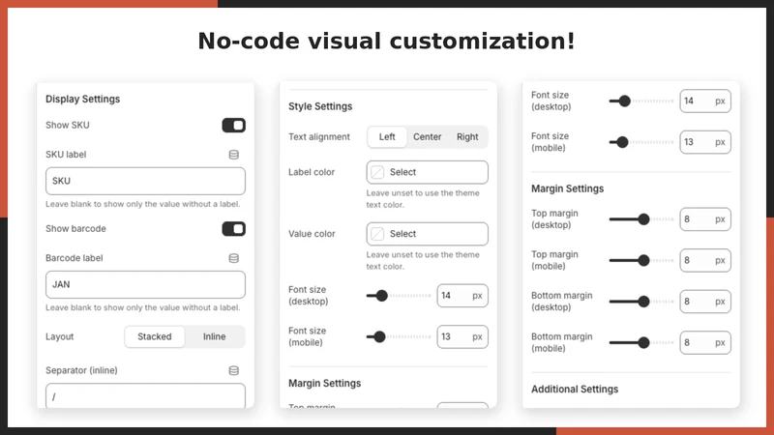Click the Top margin (desktop) px field

pos(705,219)
